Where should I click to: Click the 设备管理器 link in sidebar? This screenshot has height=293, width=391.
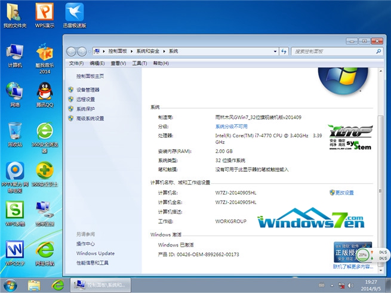pos(88,90)
